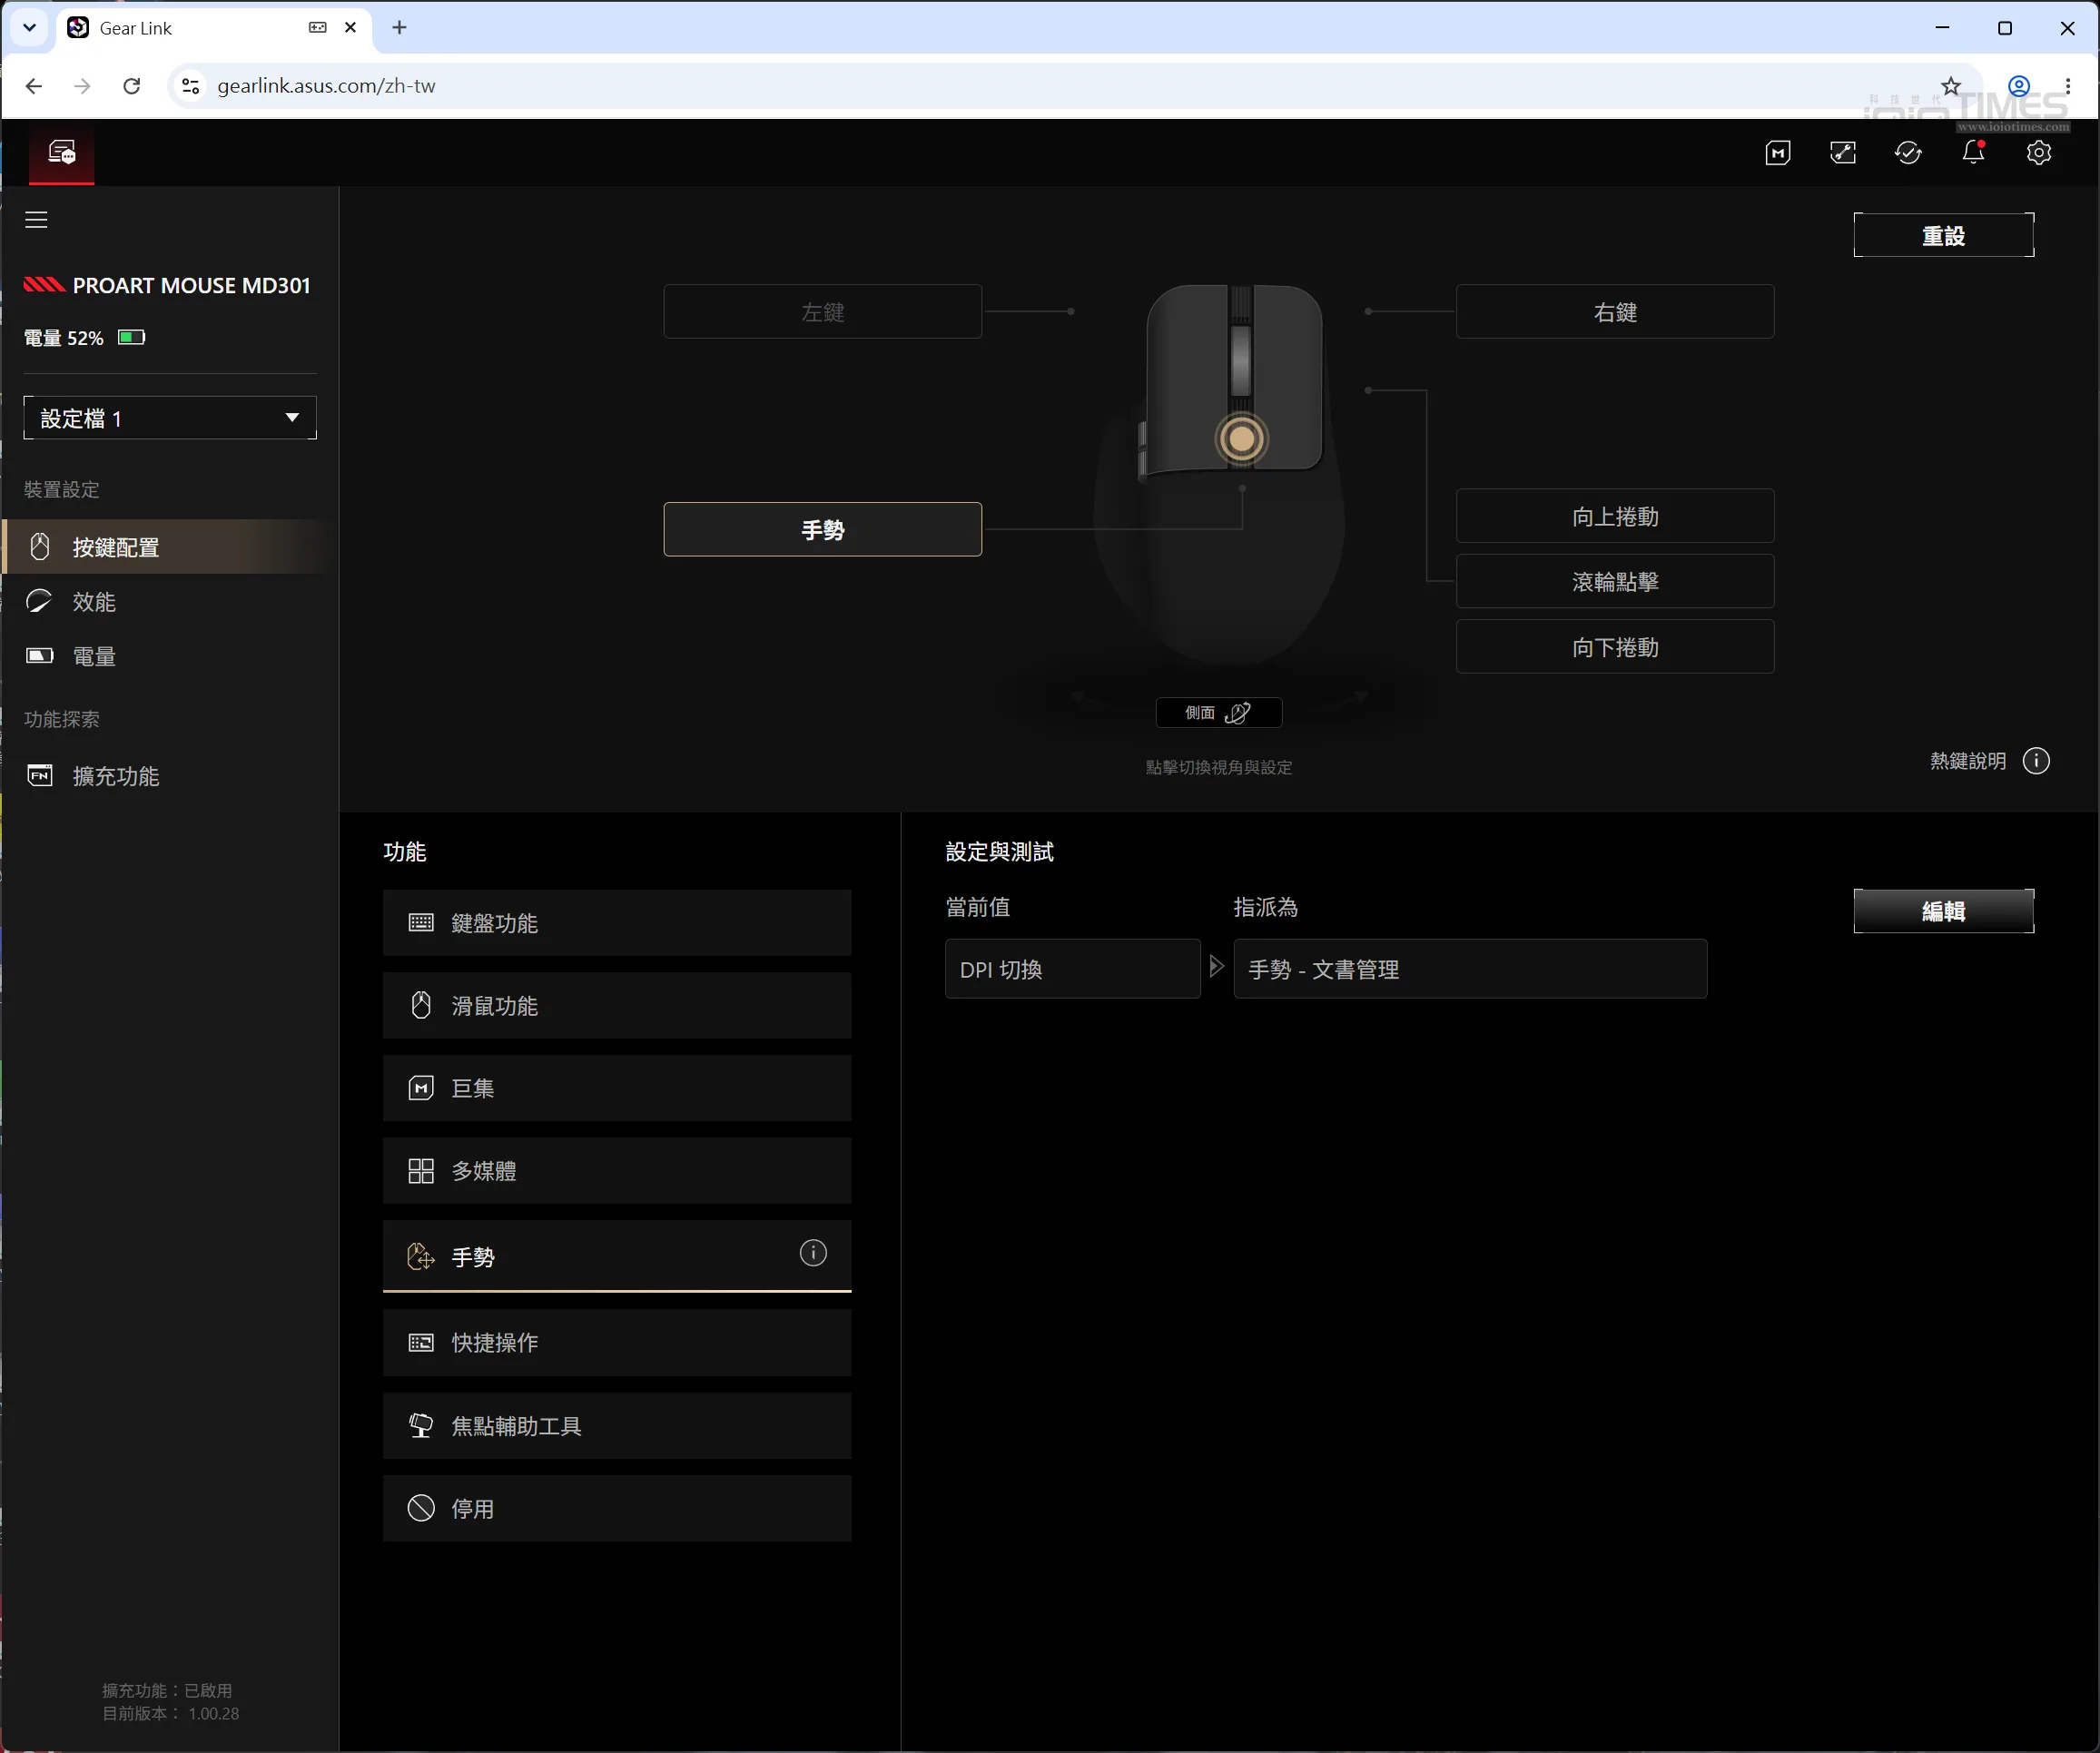Screen dimensions: 2100x1753
Task: Switch view with 側面 button
Action: click(1219, 712)
